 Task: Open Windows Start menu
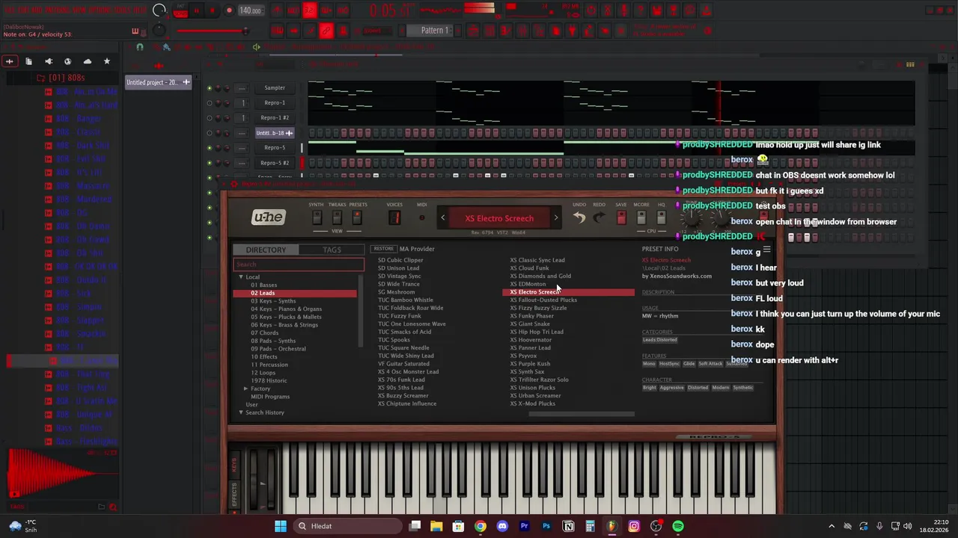[x=281, y=526]
